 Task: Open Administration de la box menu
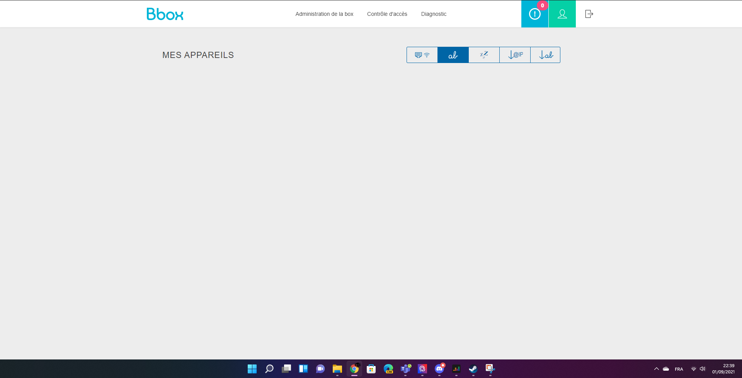tap(324, 14)
